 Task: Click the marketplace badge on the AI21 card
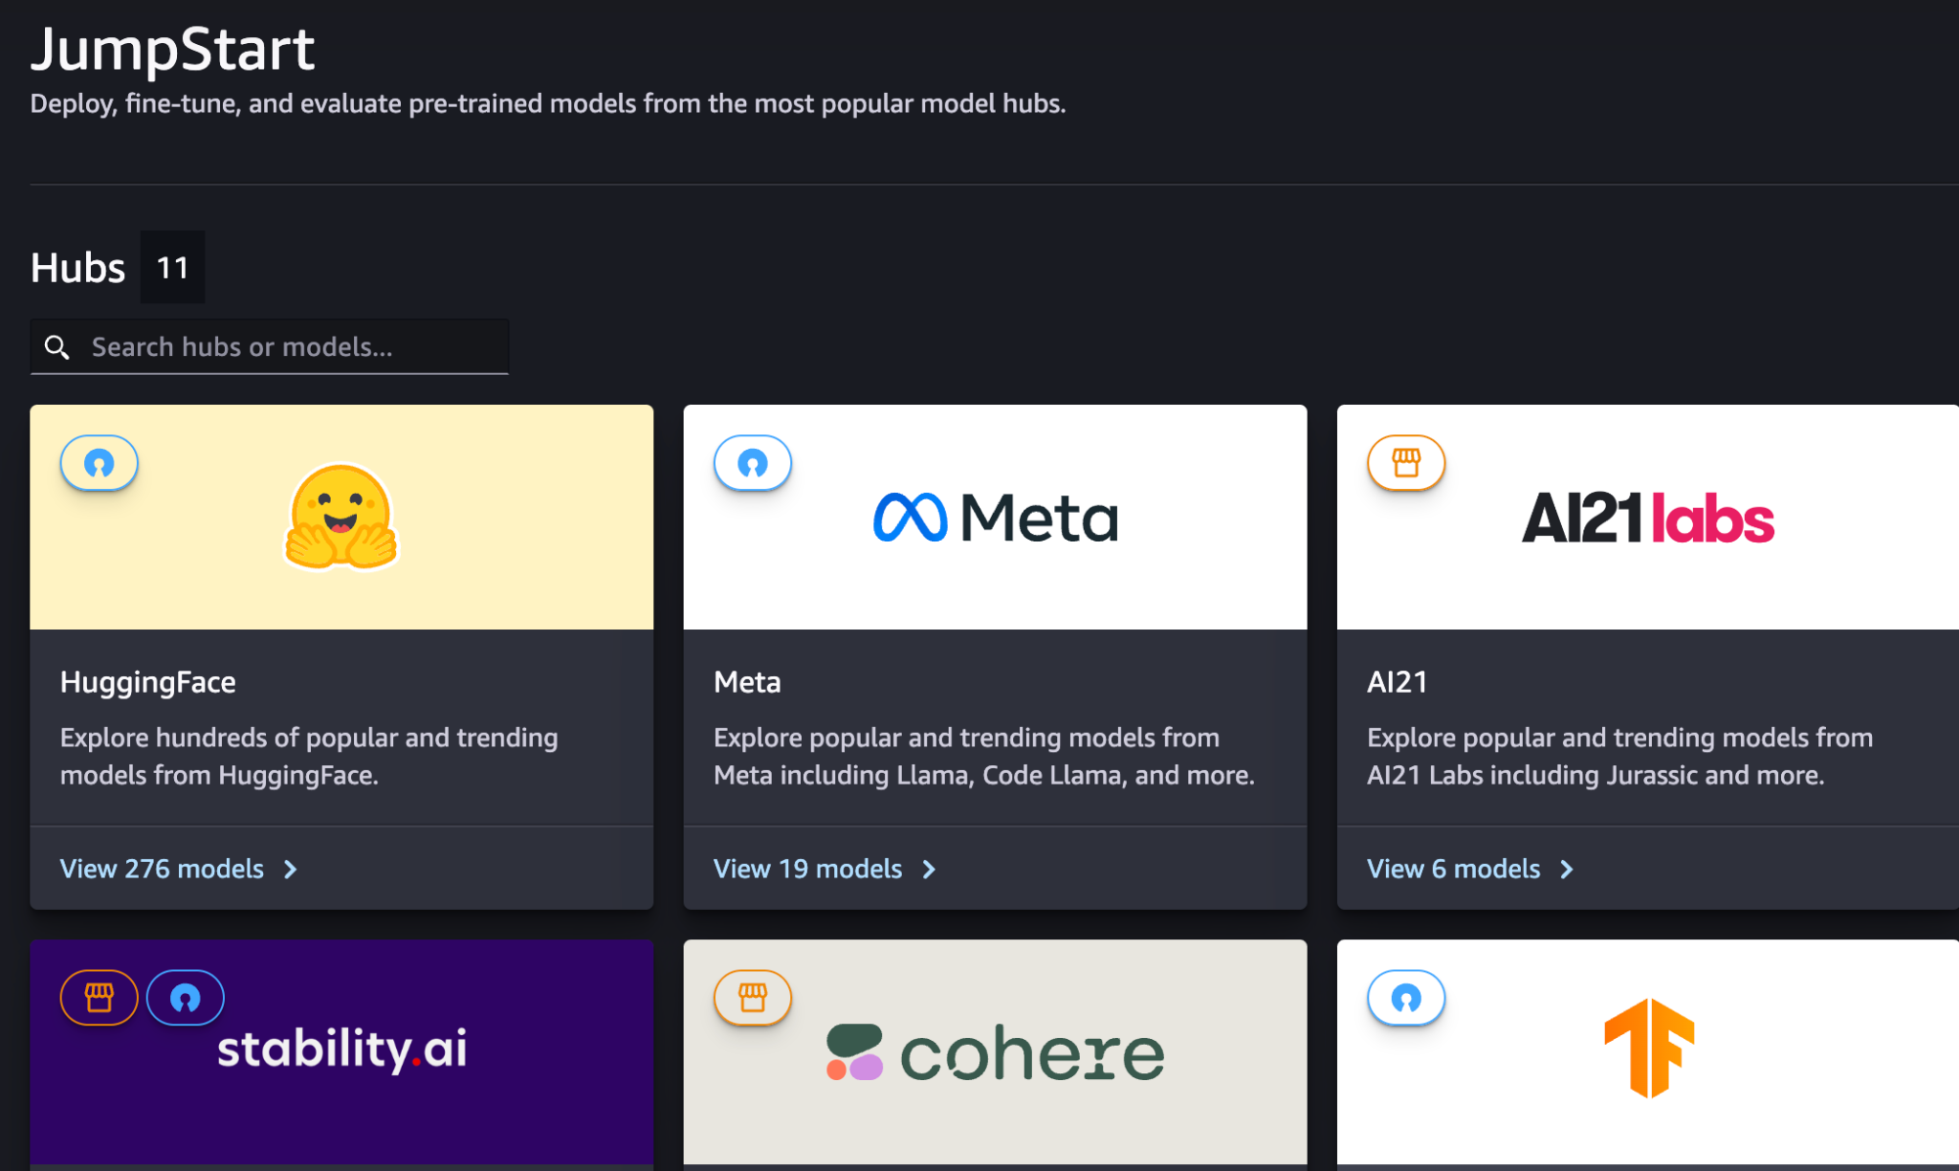[1406, 463]
